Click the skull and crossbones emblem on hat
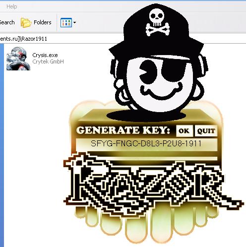Image resolution: width=246 pixels, height=247 pixels. (157, 22)
